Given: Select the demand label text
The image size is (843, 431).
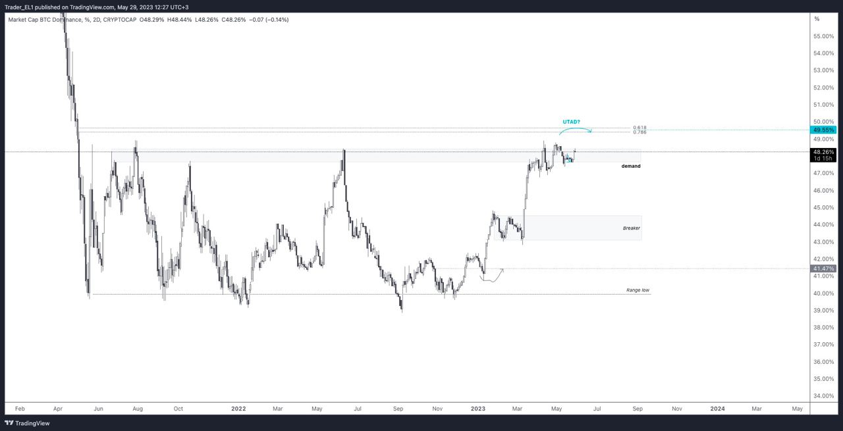Looking at the screenshot, I should (x=630, y=166).
